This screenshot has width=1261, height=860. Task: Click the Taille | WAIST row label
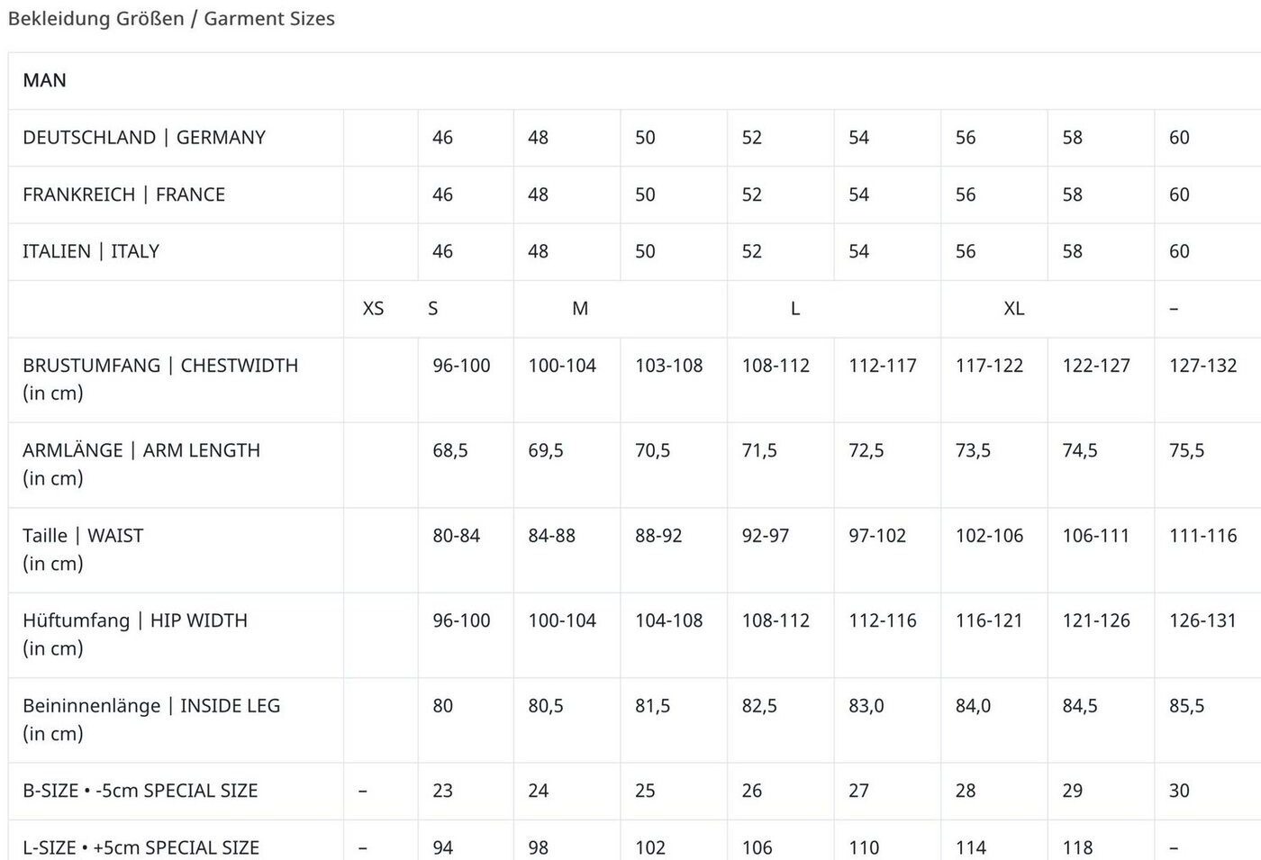[83, 536]
